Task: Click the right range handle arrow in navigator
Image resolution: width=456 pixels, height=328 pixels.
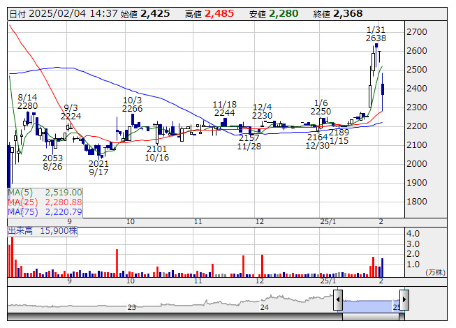Action: point(404,299)
